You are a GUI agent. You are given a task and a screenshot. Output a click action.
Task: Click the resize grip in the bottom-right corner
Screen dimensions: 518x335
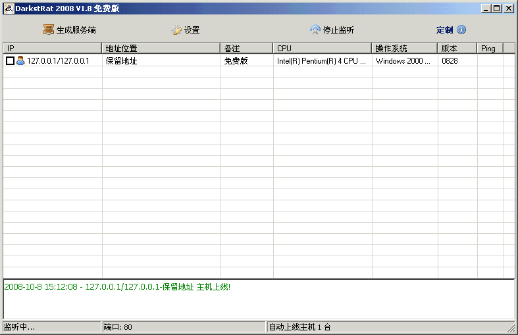click(511, 328)
